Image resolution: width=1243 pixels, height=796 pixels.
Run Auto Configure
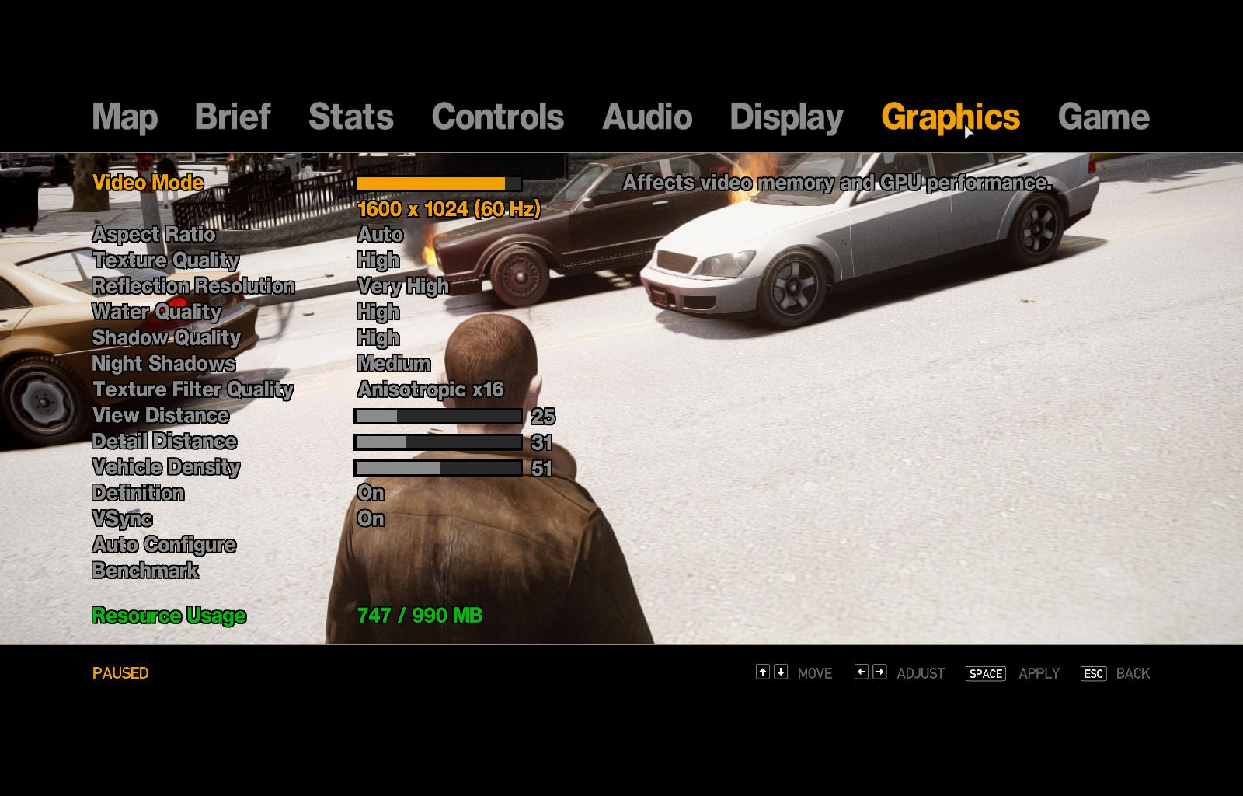pyautogui.click(x=164, y=545)
